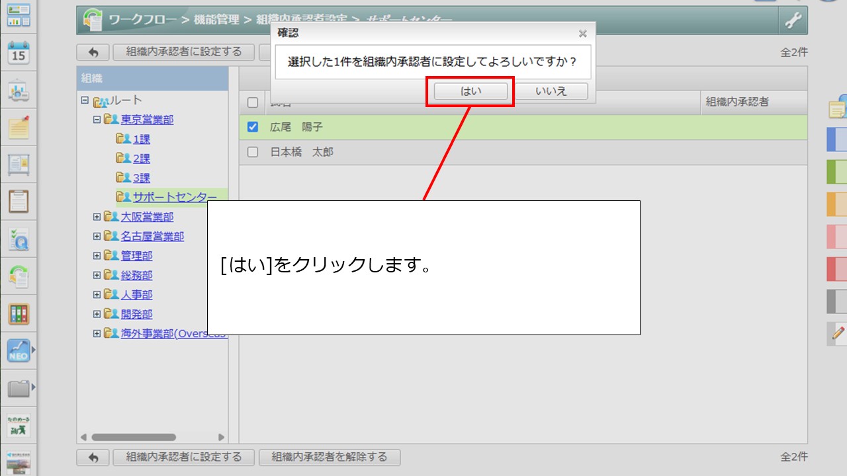Select the サポートセンター link in tree
This screenshot has width=847, height=476.
pyautogui.click(x=175, y=197)
